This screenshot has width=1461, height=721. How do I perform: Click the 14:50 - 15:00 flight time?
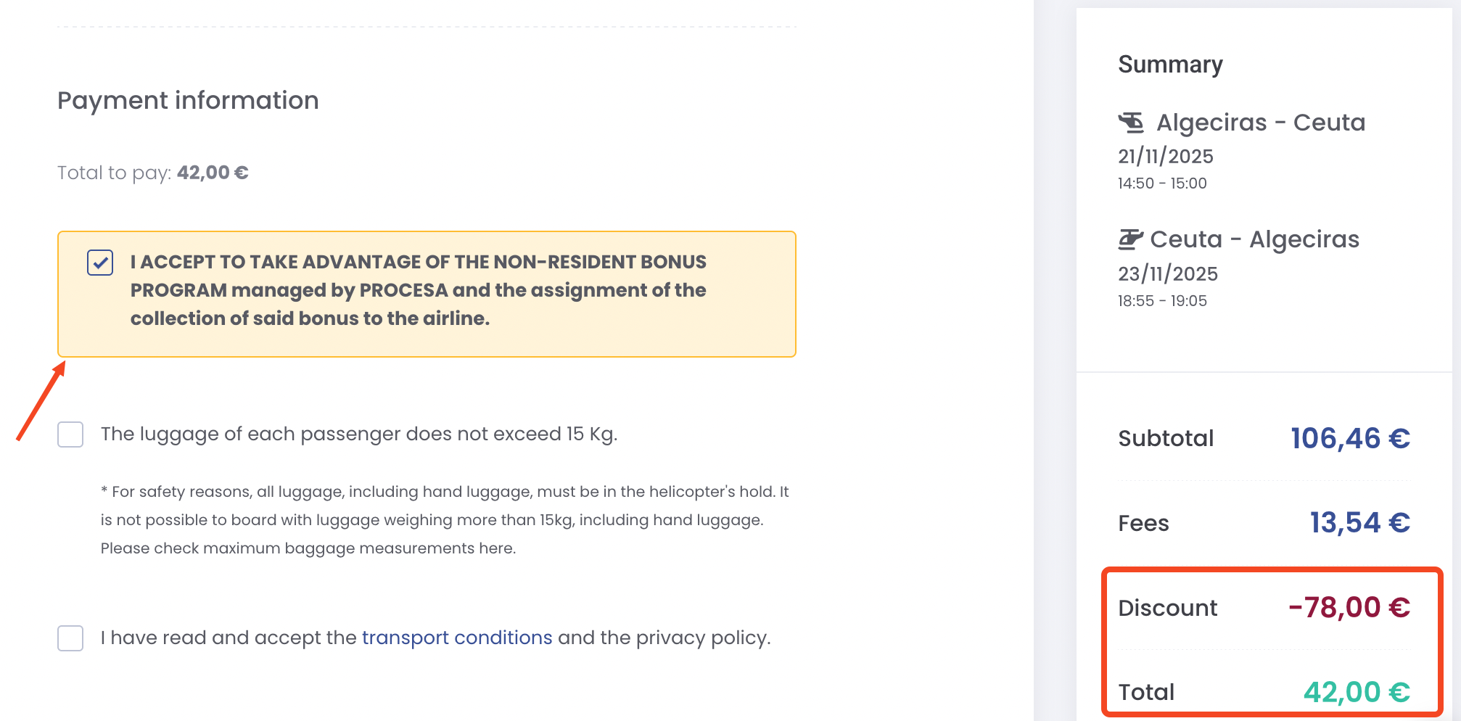[1162, 184]
